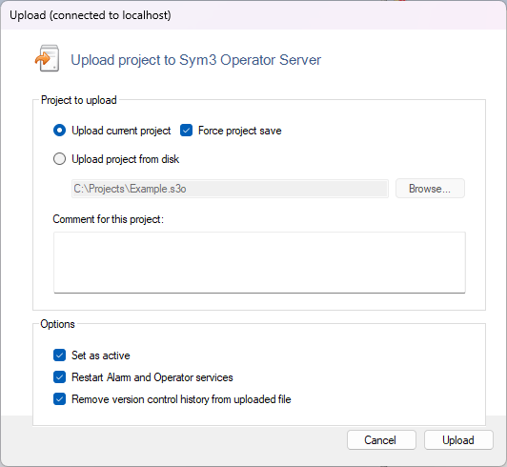Click the server upload icon with orange arrow
The height and width of the screenshot is (467, 507).
coord(48,58)
